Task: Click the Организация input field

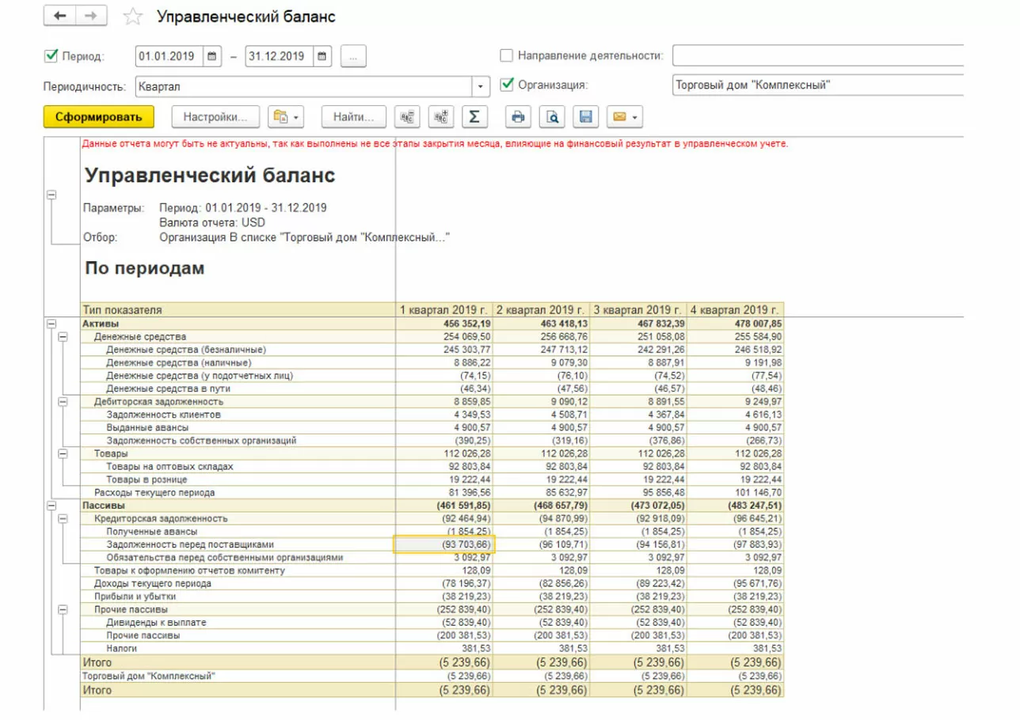Action: [x=816, y=85]
